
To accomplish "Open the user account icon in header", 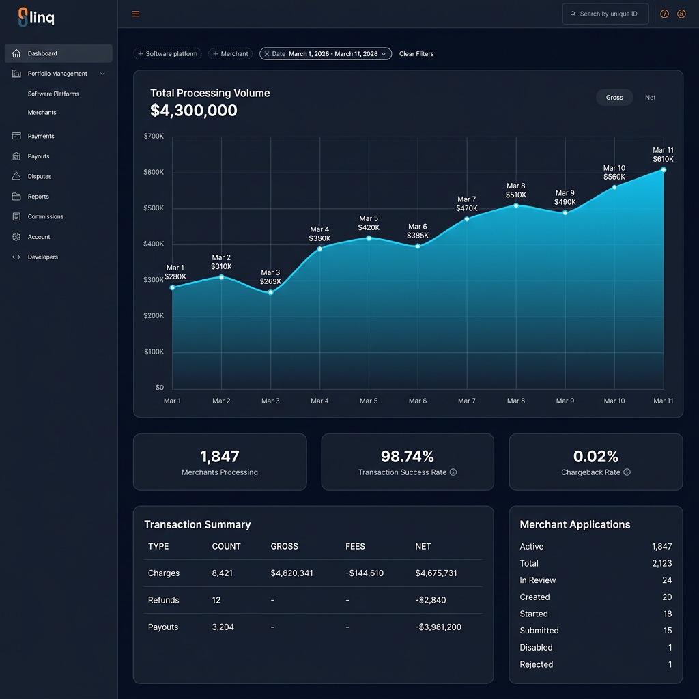I will [681, 14].
